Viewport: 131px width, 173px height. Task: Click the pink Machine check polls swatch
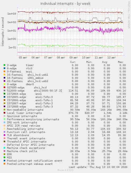(4, 151)
